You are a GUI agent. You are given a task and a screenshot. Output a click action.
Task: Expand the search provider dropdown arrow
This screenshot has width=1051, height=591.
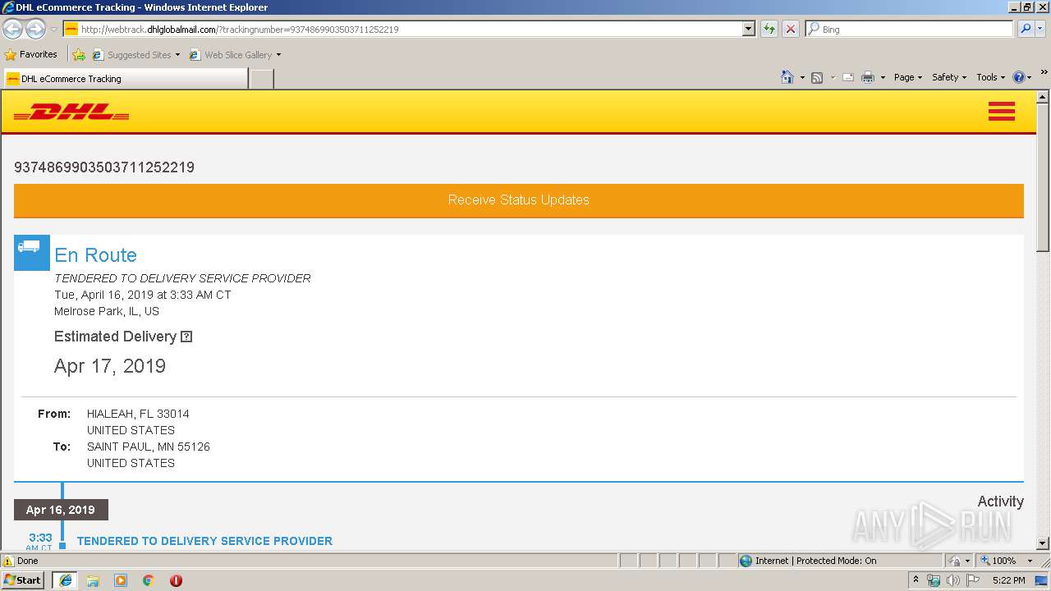tap(1041, 29)
